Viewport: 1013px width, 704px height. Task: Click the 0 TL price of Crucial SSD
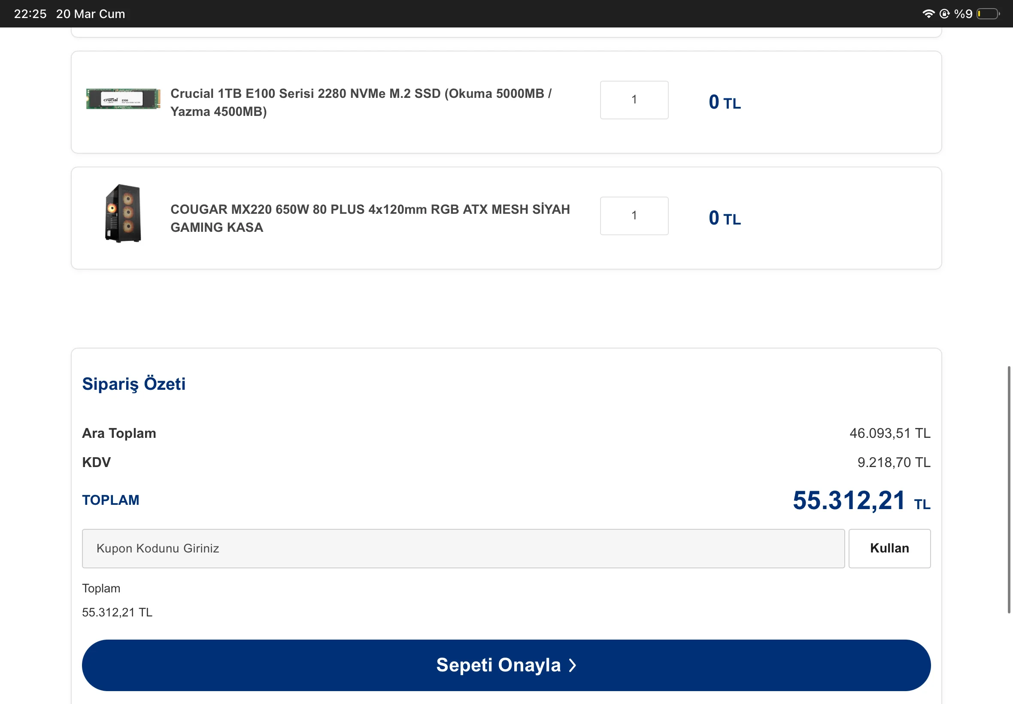(x=724, y=102)
